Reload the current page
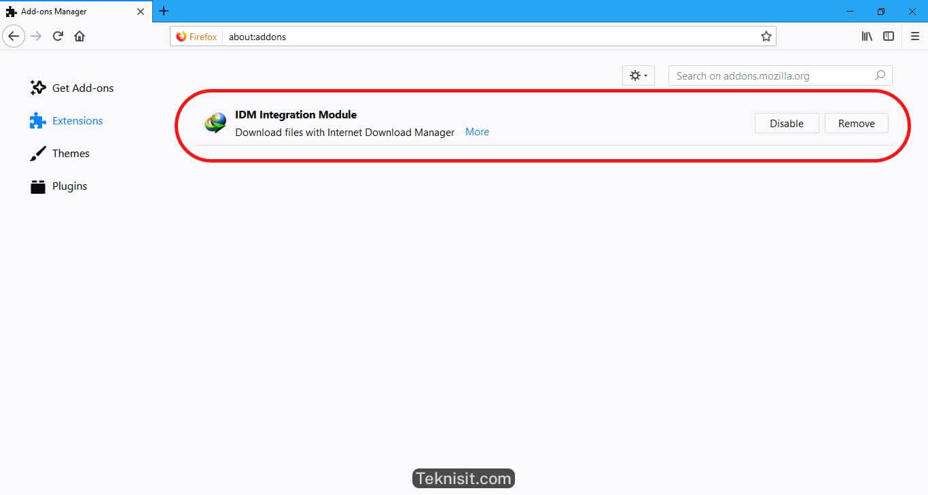Viewport: 928px width, 495px height. [x=58, y=36]
